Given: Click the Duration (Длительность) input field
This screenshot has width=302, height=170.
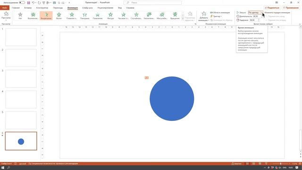Looking at the screenshot, I should click(x=257, y=17).
